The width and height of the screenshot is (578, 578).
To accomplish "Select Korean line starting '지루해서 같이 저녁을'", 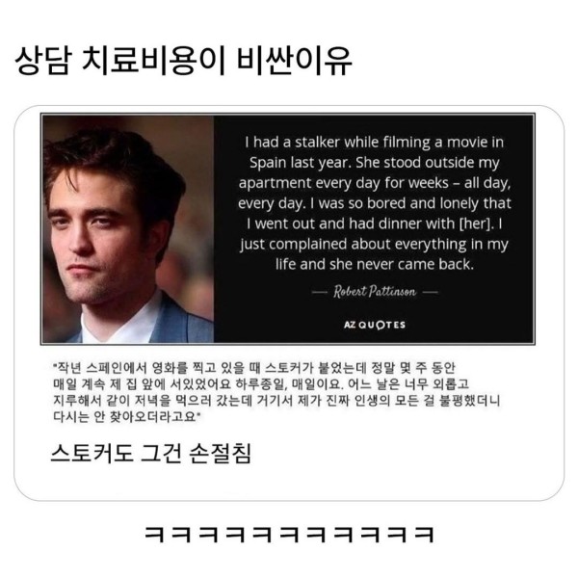I will 276,401.
